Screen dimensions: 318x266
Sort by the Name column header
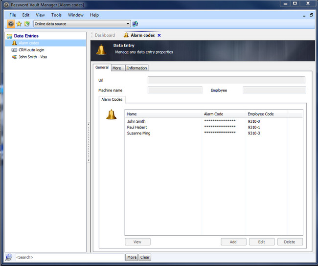[x=163, y=114]
